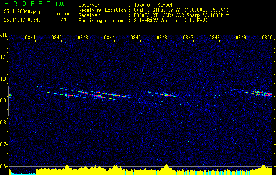Click the 0343 time marker
This screenshot has height=175, width=276.
pyautogui.click(x=83, y=38)
